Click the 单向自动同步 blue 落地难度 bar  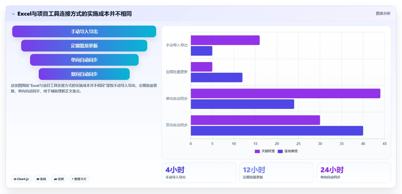(x=242, y=104)
